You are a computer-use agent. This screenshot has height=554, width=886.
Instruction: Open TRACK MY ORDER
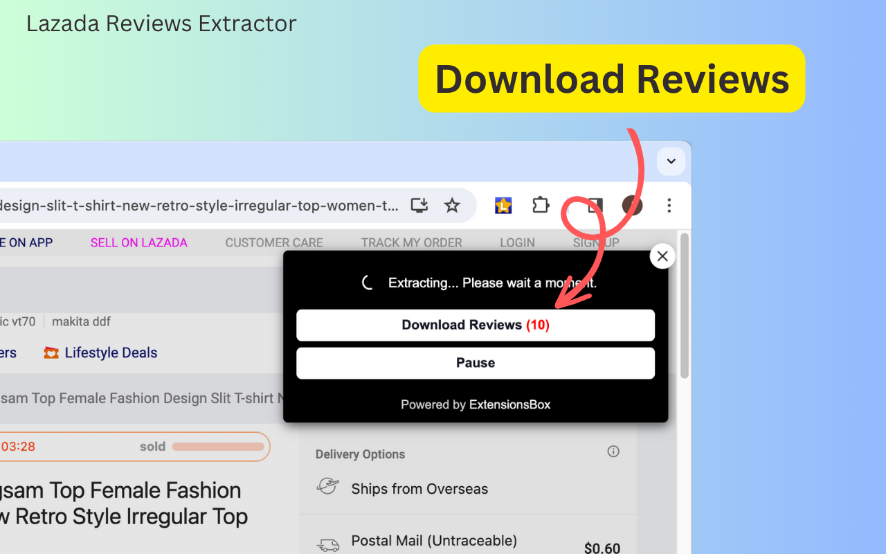(411, 242)
